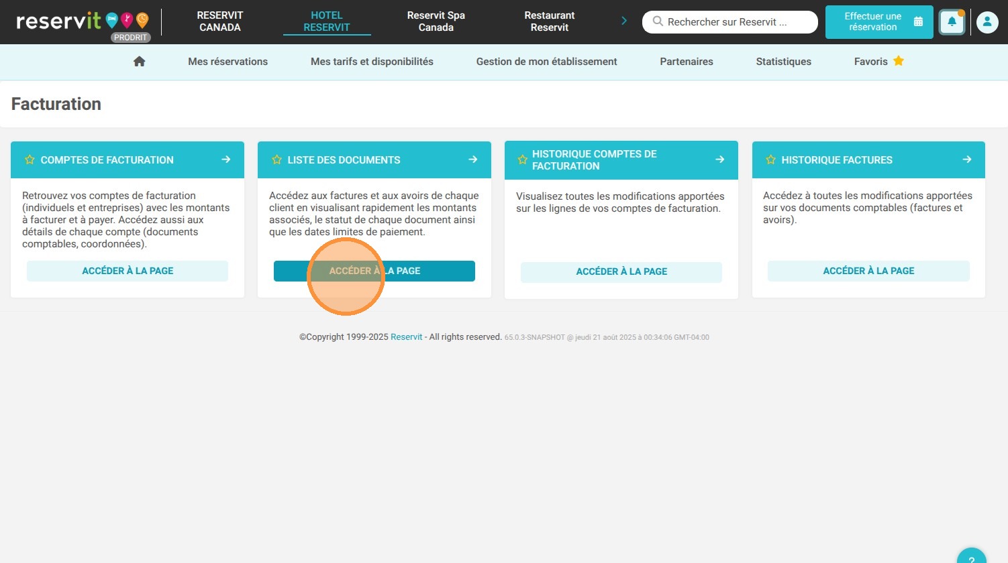Switch to RESERVIT CANADA establishment
1008x563 pixels.
(x=220, y=21)
